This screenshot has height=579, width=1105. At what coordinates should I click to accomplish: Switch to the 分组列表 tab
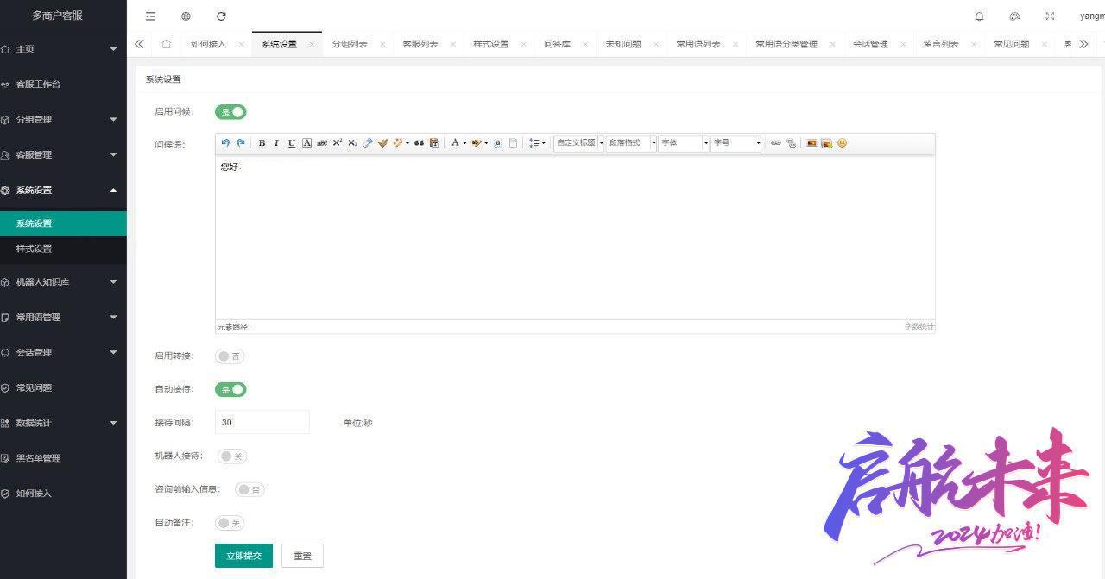(350, 44)
